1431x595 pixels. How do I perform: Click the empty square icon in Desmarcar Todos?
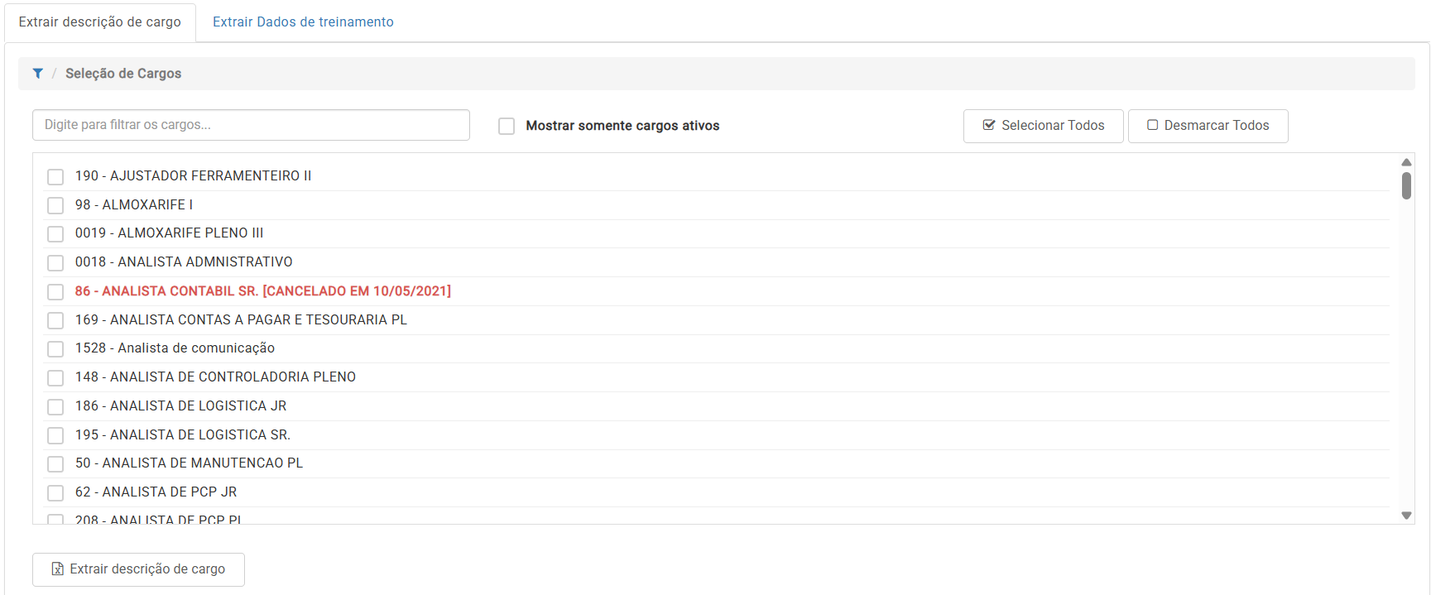(1152, 126)
